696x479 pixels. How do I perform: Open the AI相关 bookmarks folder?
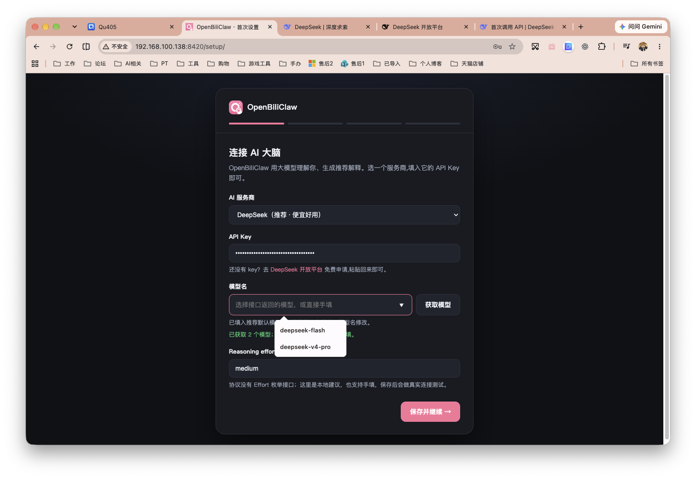click(x=128, y=64)
